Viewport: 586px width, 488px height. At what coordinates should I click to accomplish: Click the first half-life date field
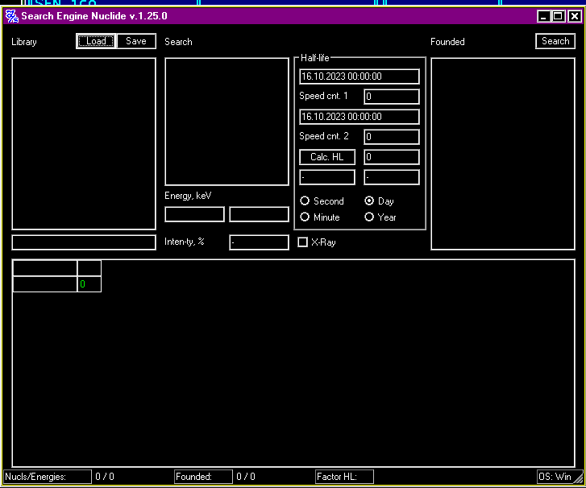[x=359, y=77]
